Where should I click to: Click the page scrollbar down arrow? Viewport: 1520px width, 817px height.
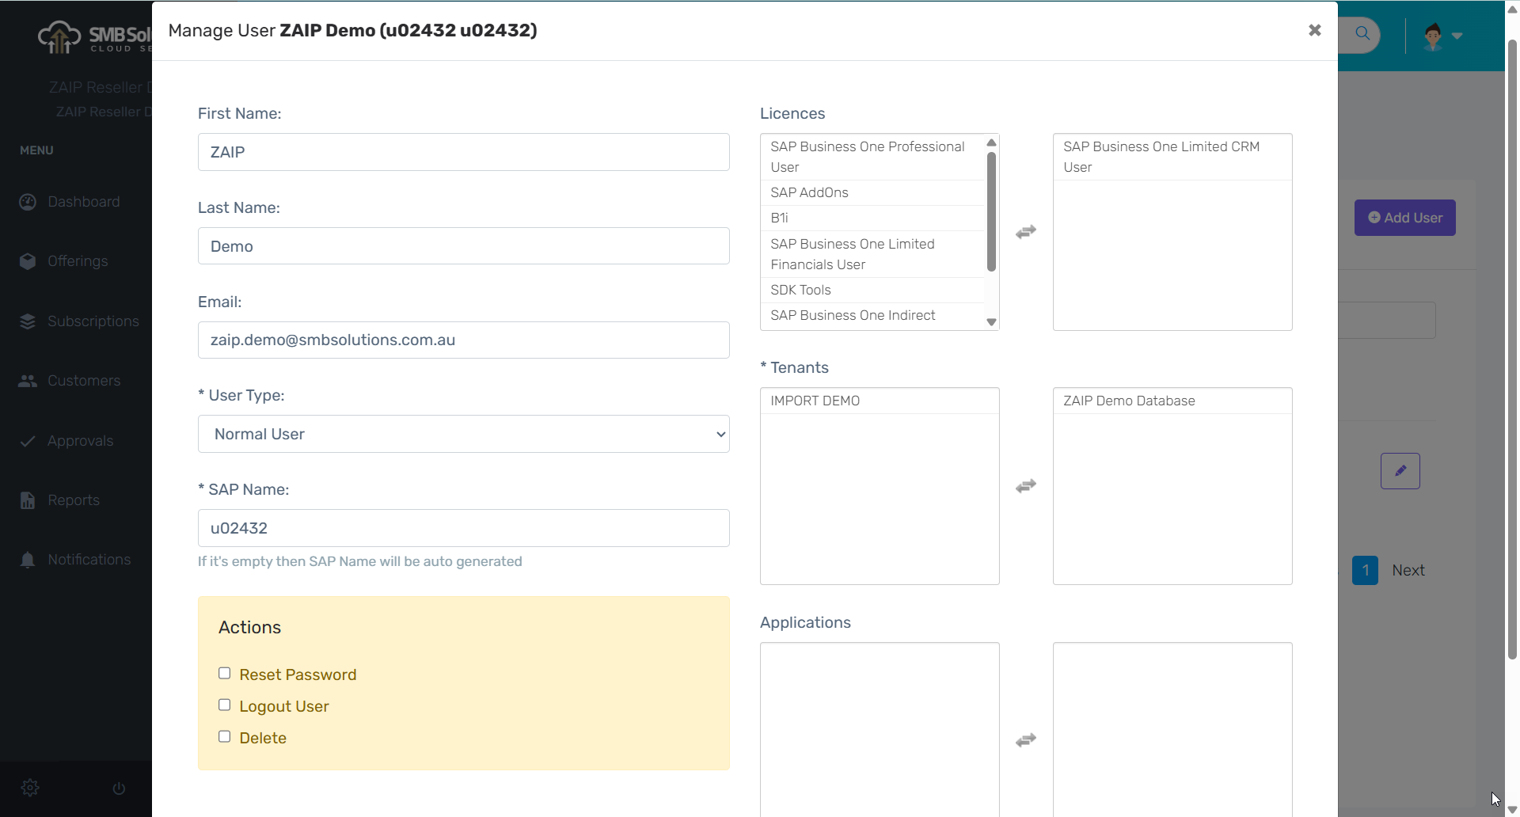pos(1512,809)
